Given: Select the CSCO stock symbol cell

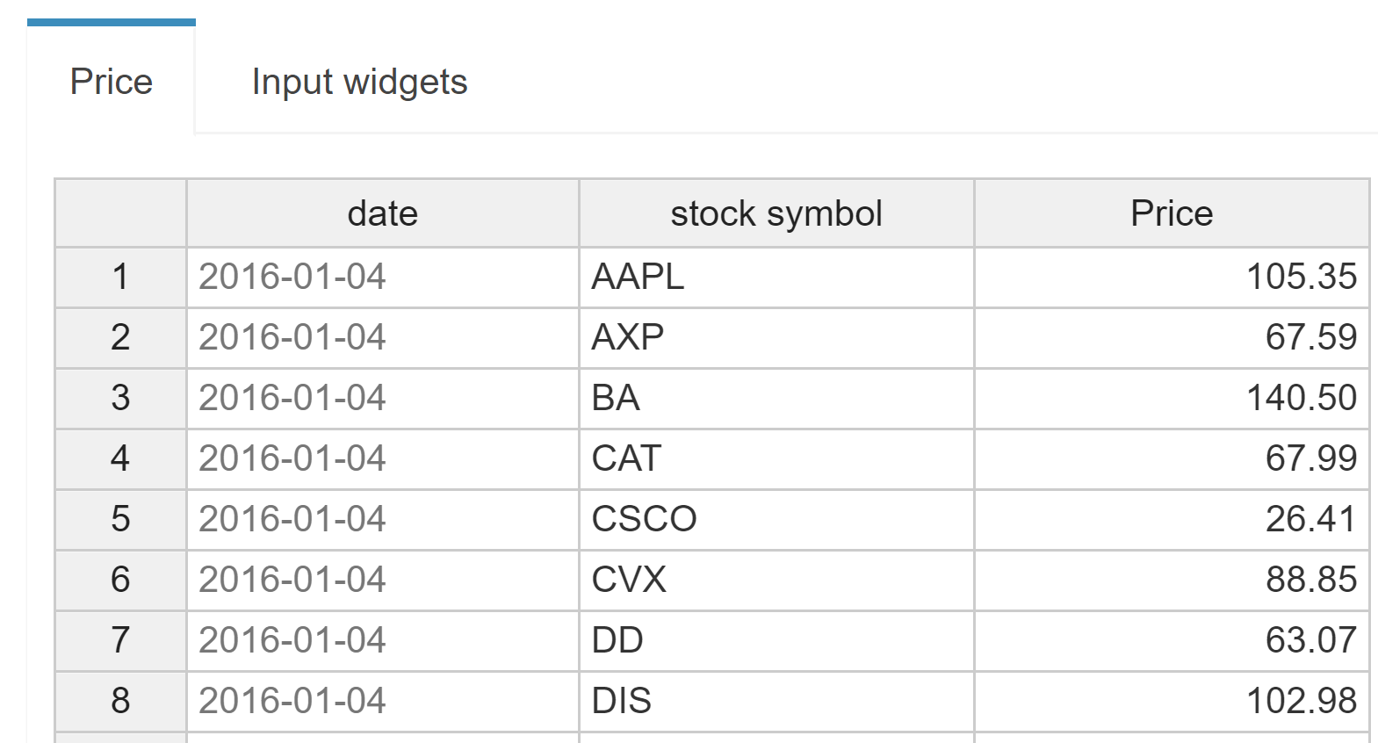Looking at the screenshot, I should coord(776,520).
